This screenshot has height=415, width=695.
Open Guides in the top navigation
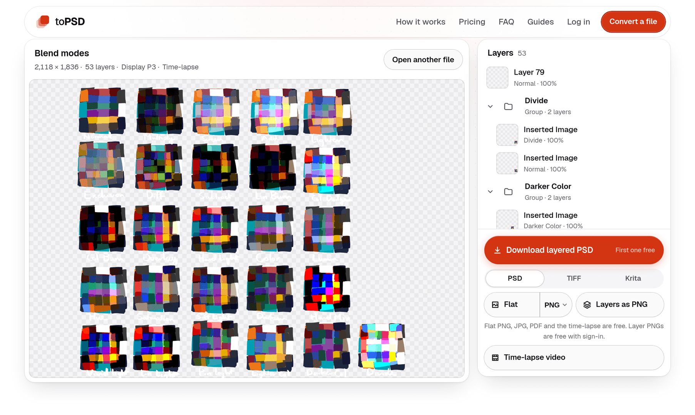[540, 22]
